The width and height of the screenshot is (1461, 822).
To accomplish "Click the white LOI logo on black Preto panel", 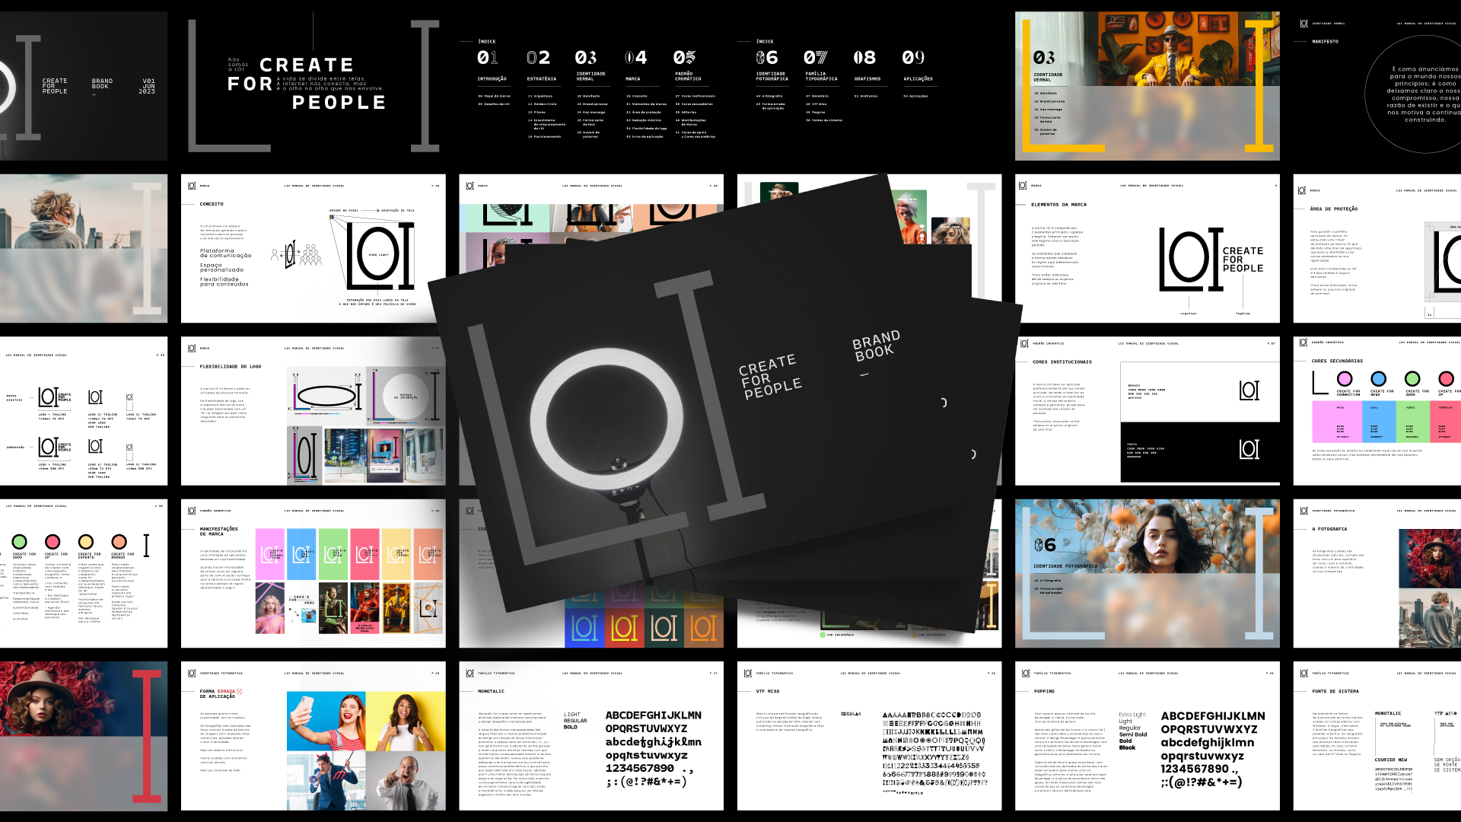I will point(1249,449).
